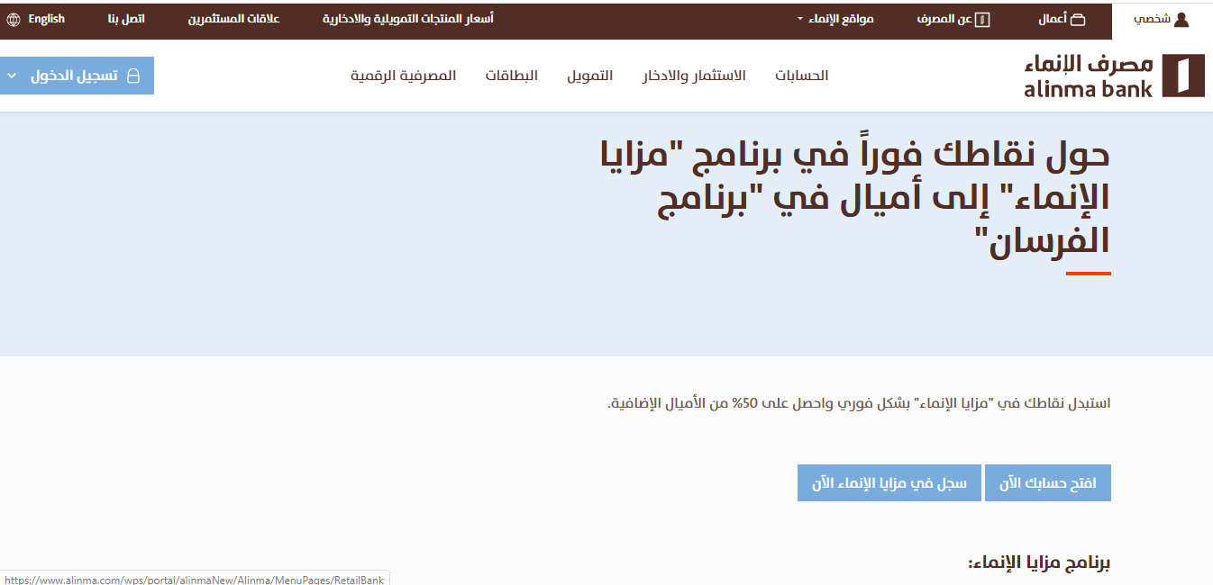Open علاقات المستثمرين investor relations
The image size is (1213, 585).
point(233,19)
